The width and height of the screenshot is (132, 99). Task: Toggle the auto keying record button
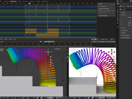(41, 42)
